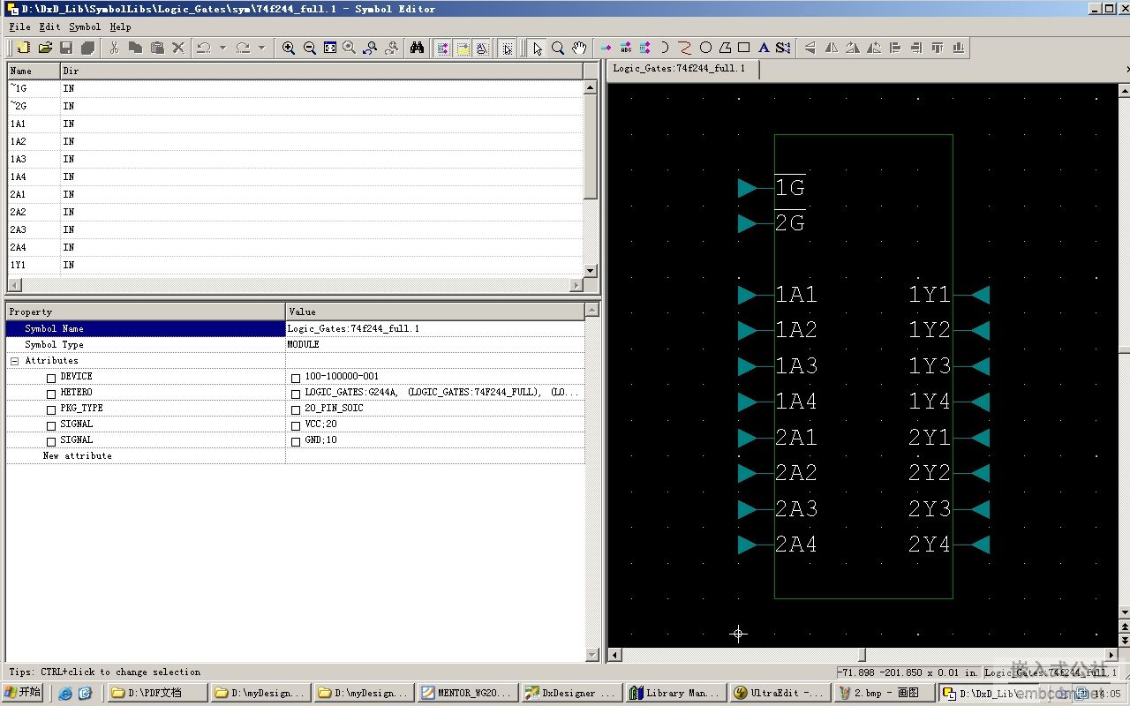Toggle the dotted selection filter icon
This screenshot has height=706, width=1130.
[x=507, y=48]
